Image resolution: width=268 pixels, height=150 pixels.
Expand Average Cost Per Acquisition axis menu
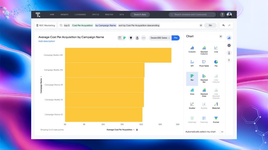pyautogui.click(x=134, y=130)
